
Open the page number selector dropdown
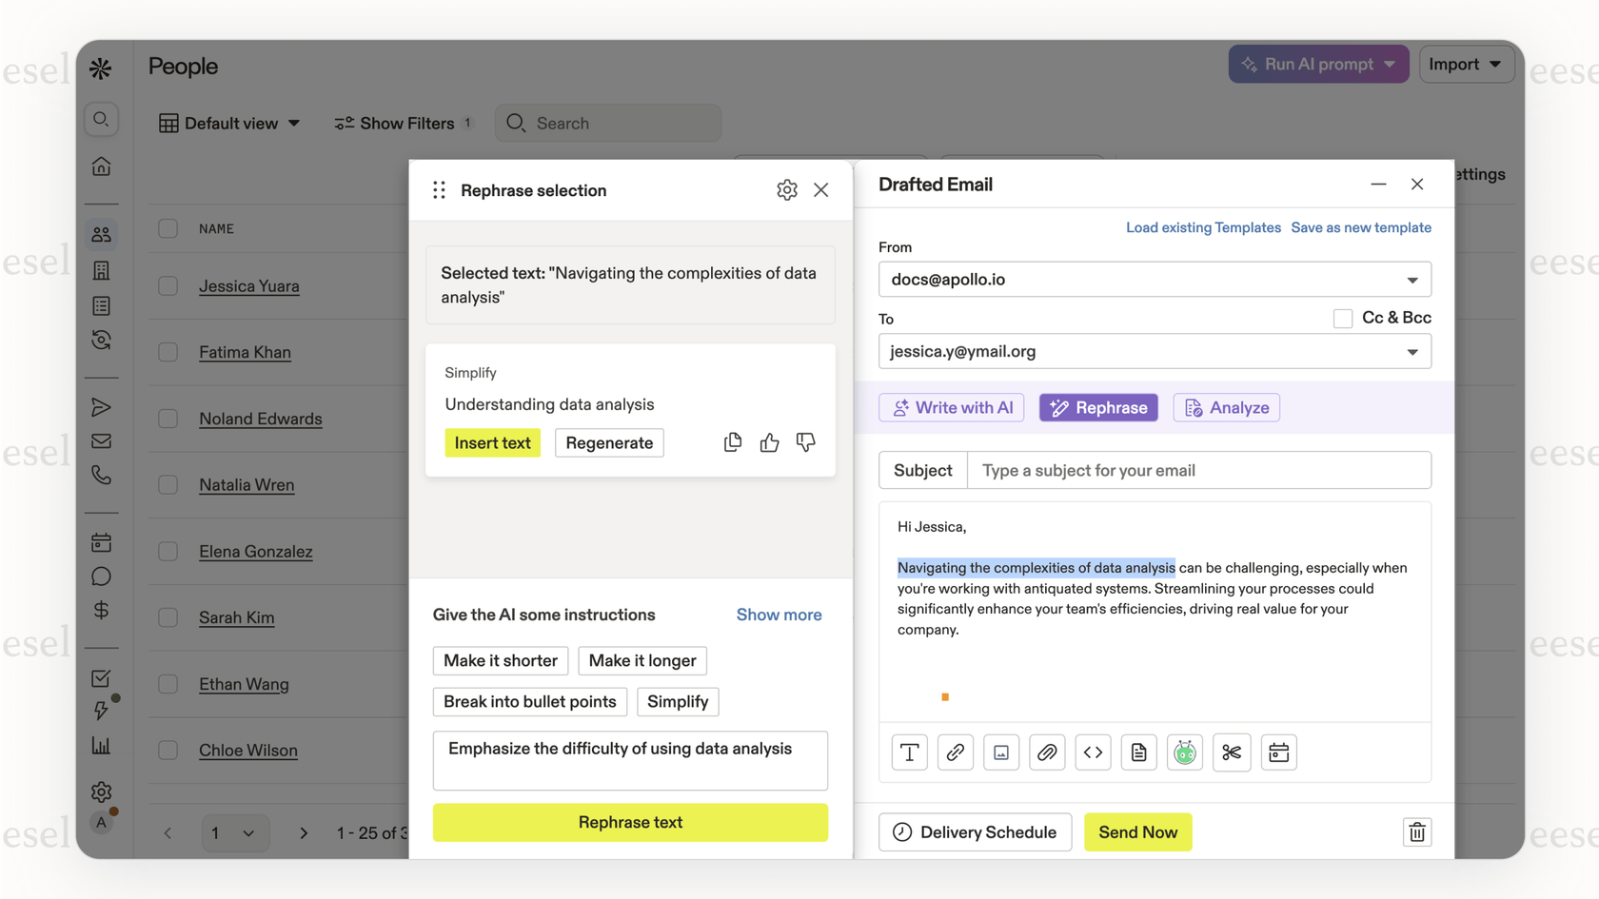(234, 832)
